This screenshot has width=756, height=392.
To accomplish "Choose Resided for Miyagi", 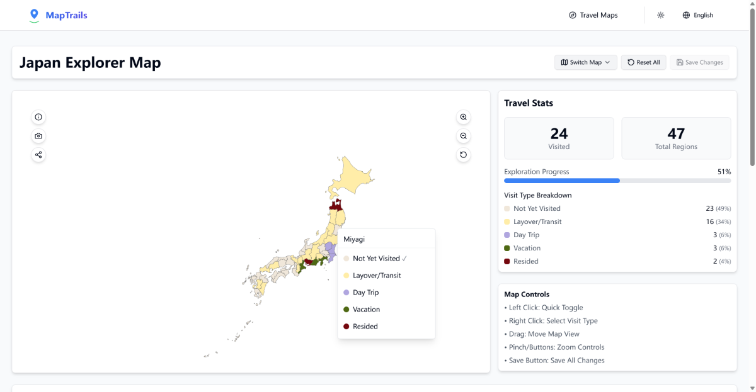I will (x=386, y=327).
